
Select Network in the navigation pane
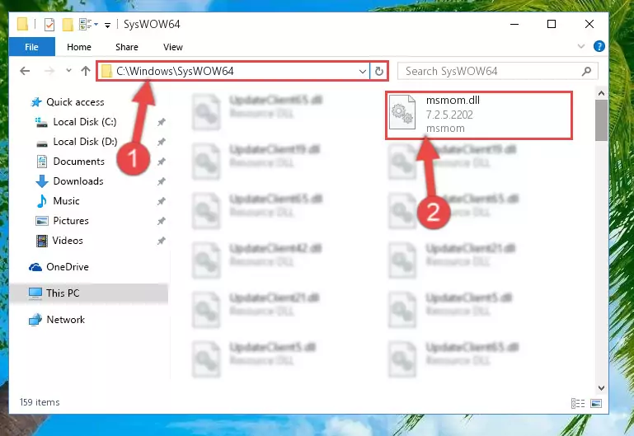(65, 320)
